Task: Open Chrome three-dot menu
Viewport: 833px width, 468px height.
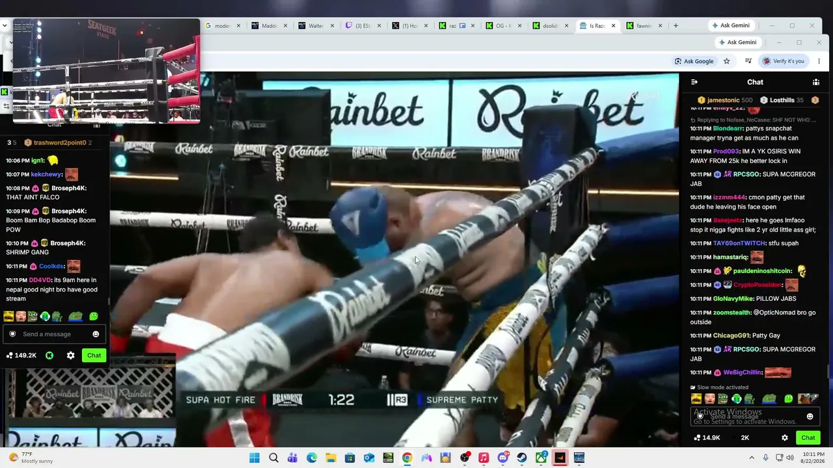Action: pyautogui.click(x=819, y=61)
